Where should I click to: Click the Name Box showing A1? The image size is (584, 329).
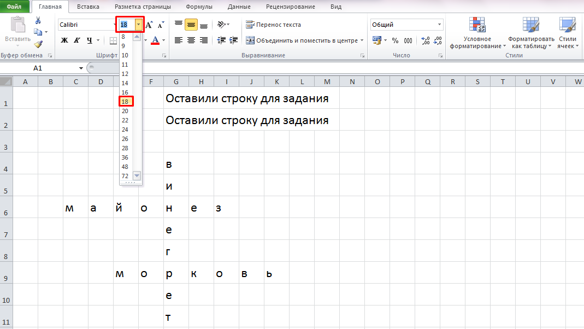point(39,68)
